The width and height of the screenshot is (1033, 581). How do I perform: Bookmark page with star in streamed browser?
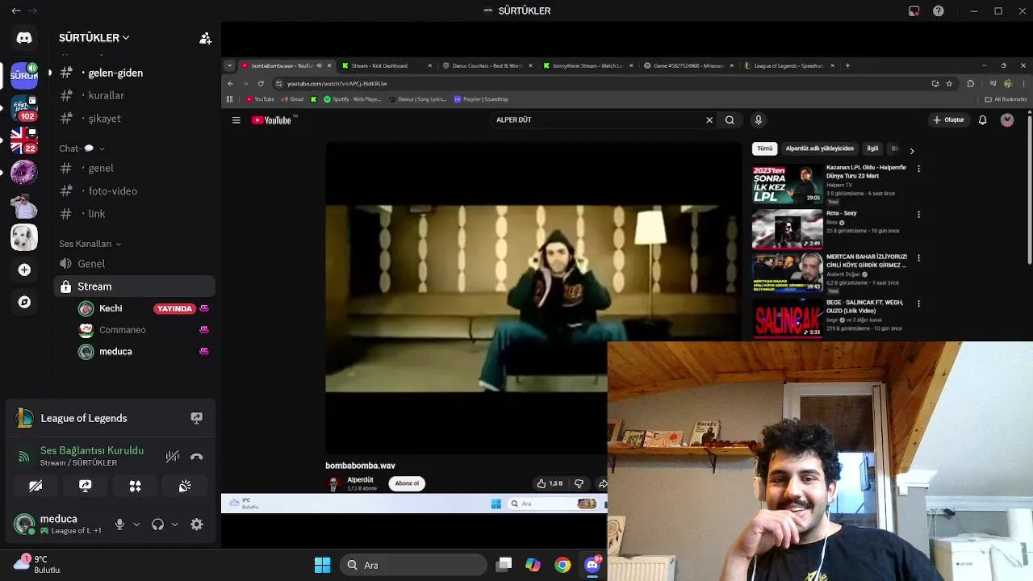coord(949,83)
